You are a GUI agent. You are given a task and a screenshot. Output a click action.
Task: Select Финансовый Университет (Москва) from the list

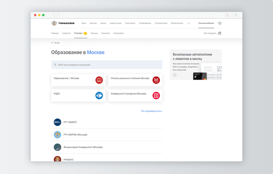(x=107, y=147)
